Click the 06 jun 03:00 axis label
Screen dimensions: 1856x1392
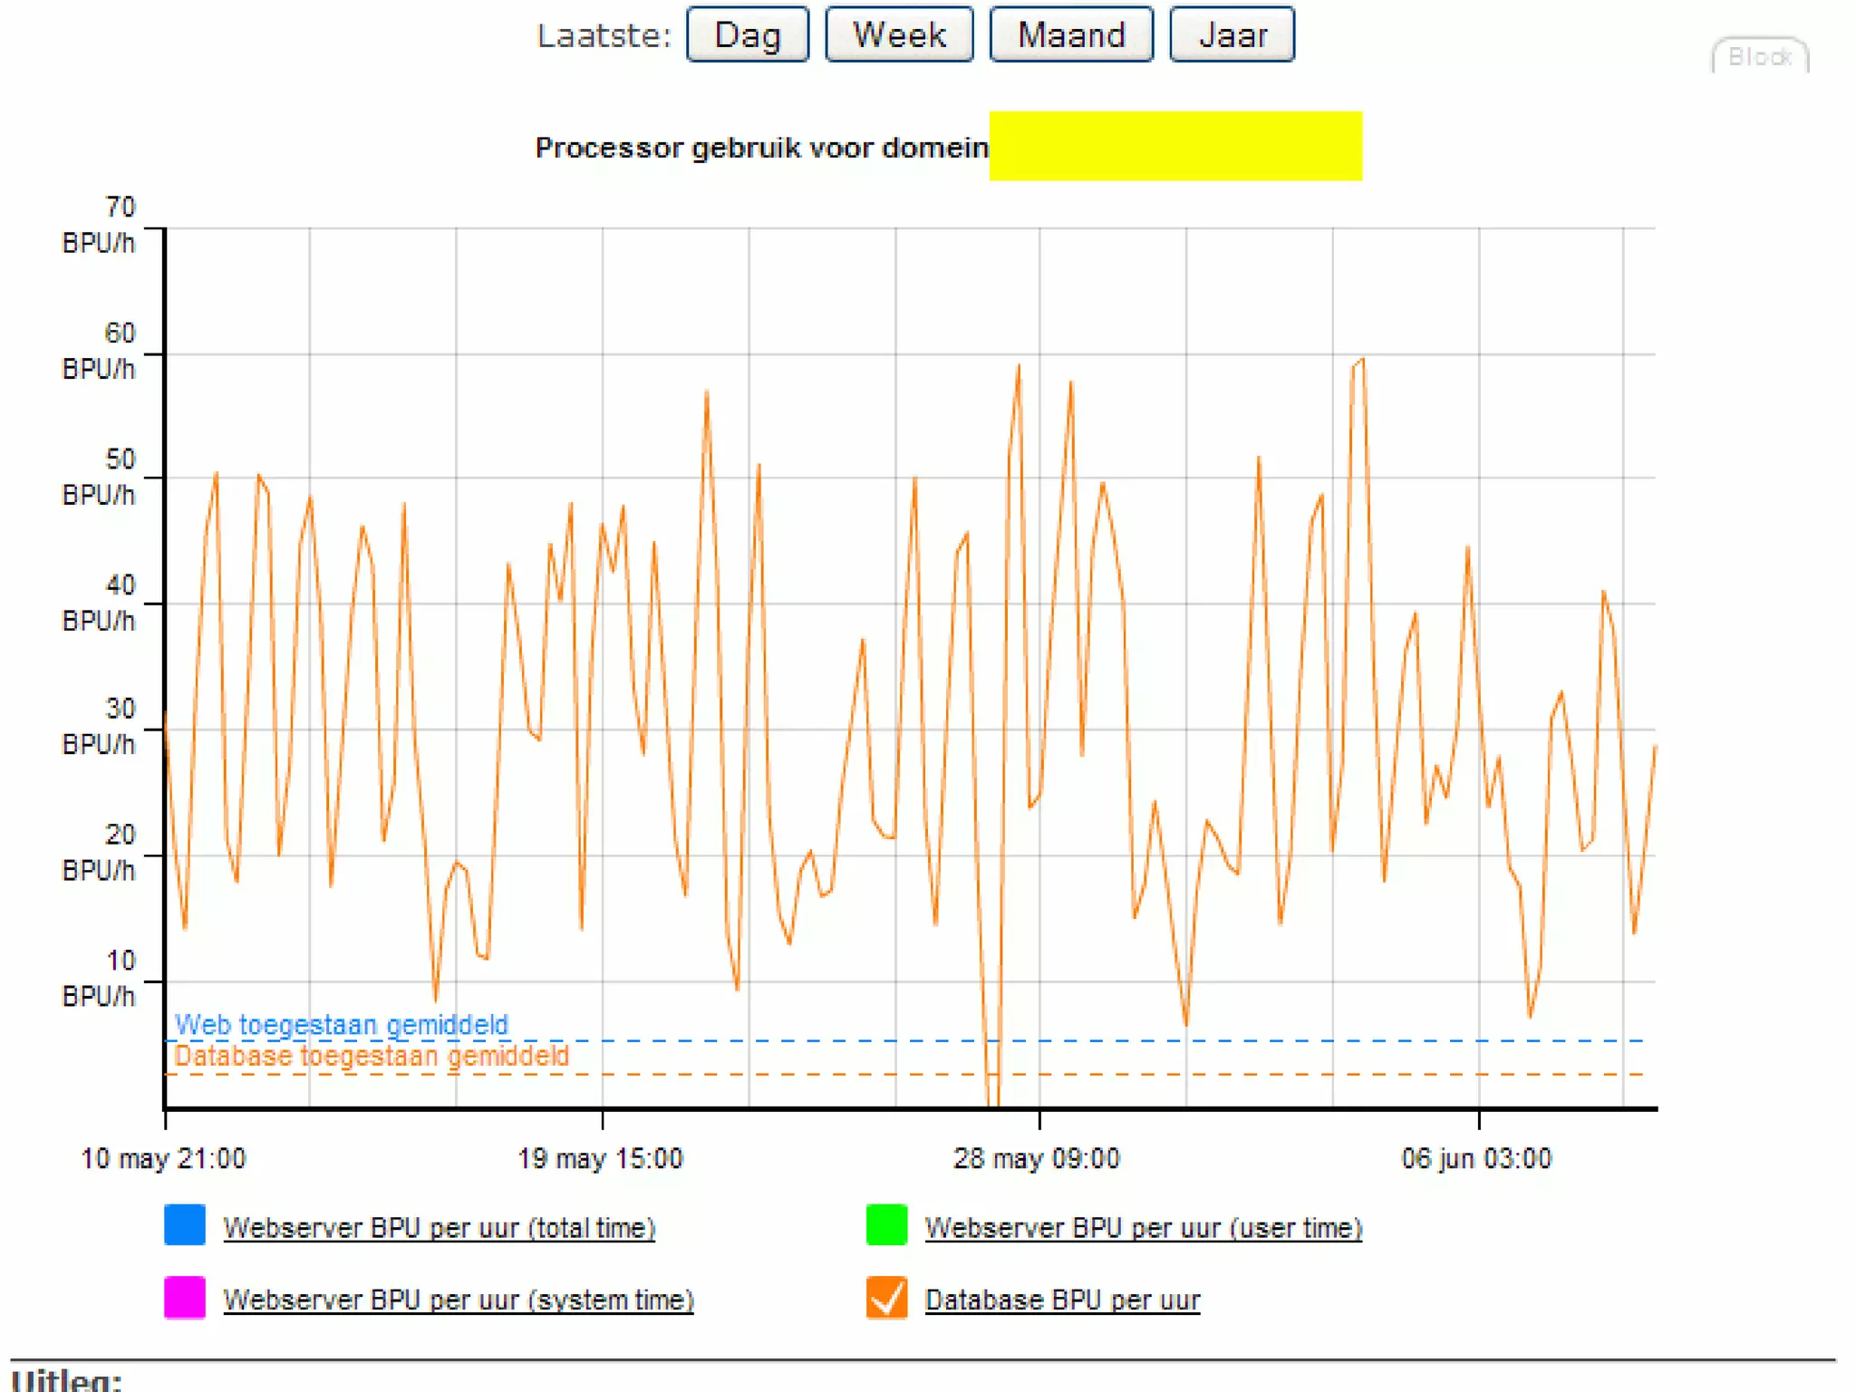(1476, 1159)
